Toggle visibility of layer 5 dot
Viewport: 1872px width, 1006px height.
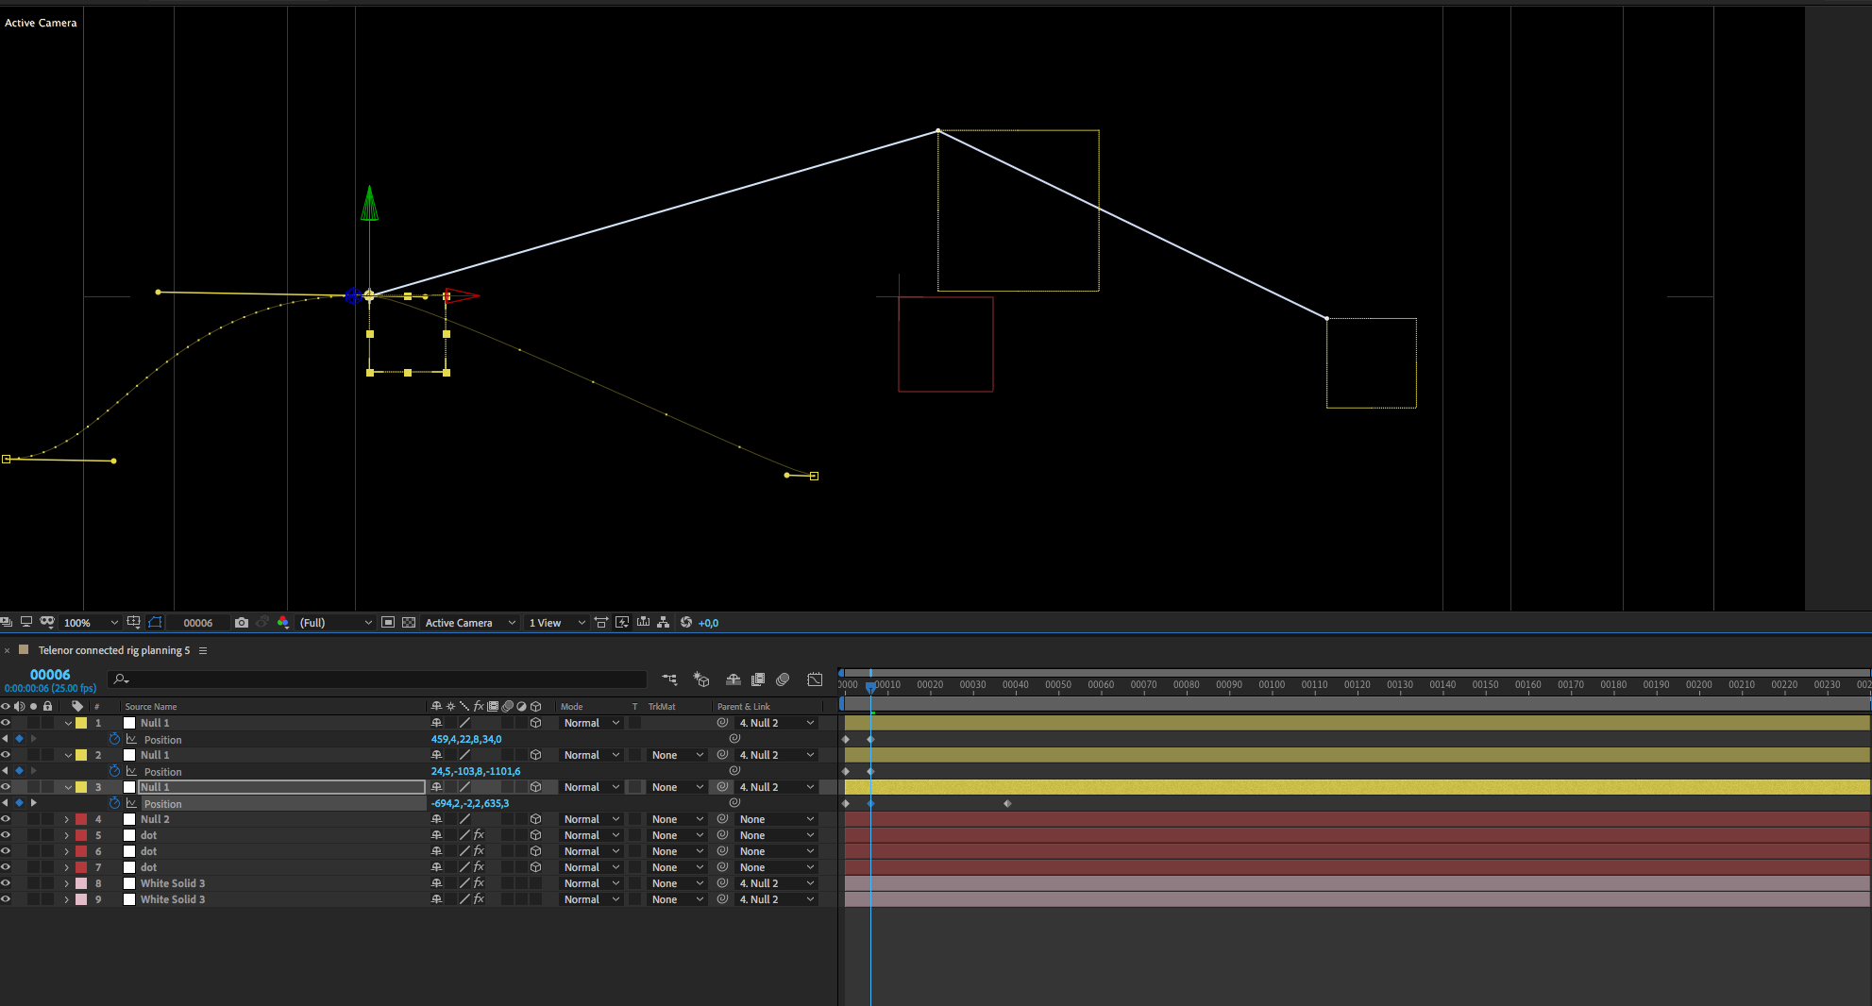(6, 835)
